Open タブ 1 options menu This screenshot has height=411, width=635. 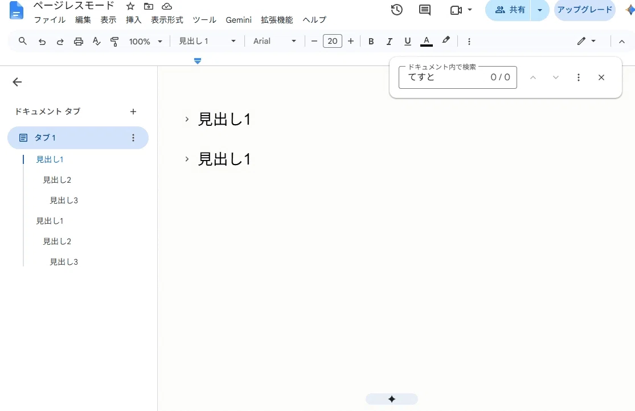[133, 138]
